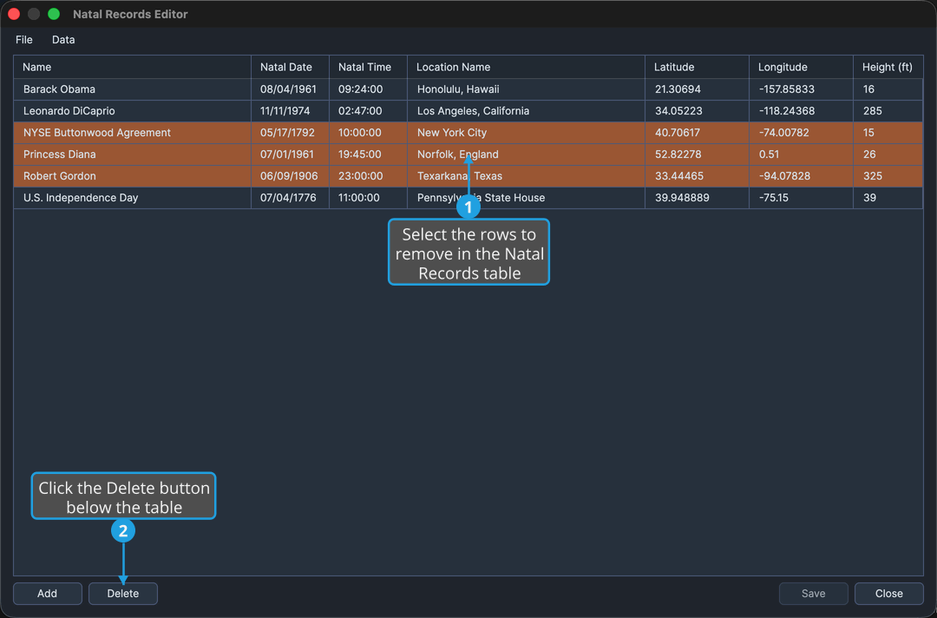Screen dimensions: 937x618
Task: Click the height value 15 cell
Action: coord(888,133)
